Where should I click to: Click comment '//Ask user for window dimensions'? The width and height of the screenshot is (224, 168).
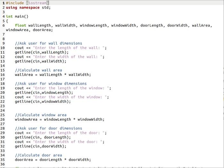pos(51,83)
